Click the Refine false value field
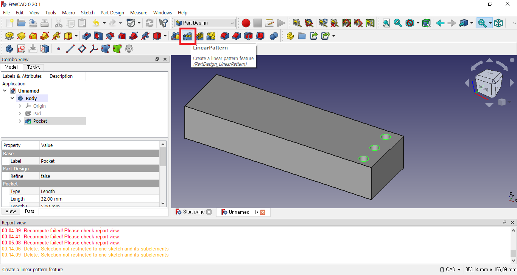 100,176
